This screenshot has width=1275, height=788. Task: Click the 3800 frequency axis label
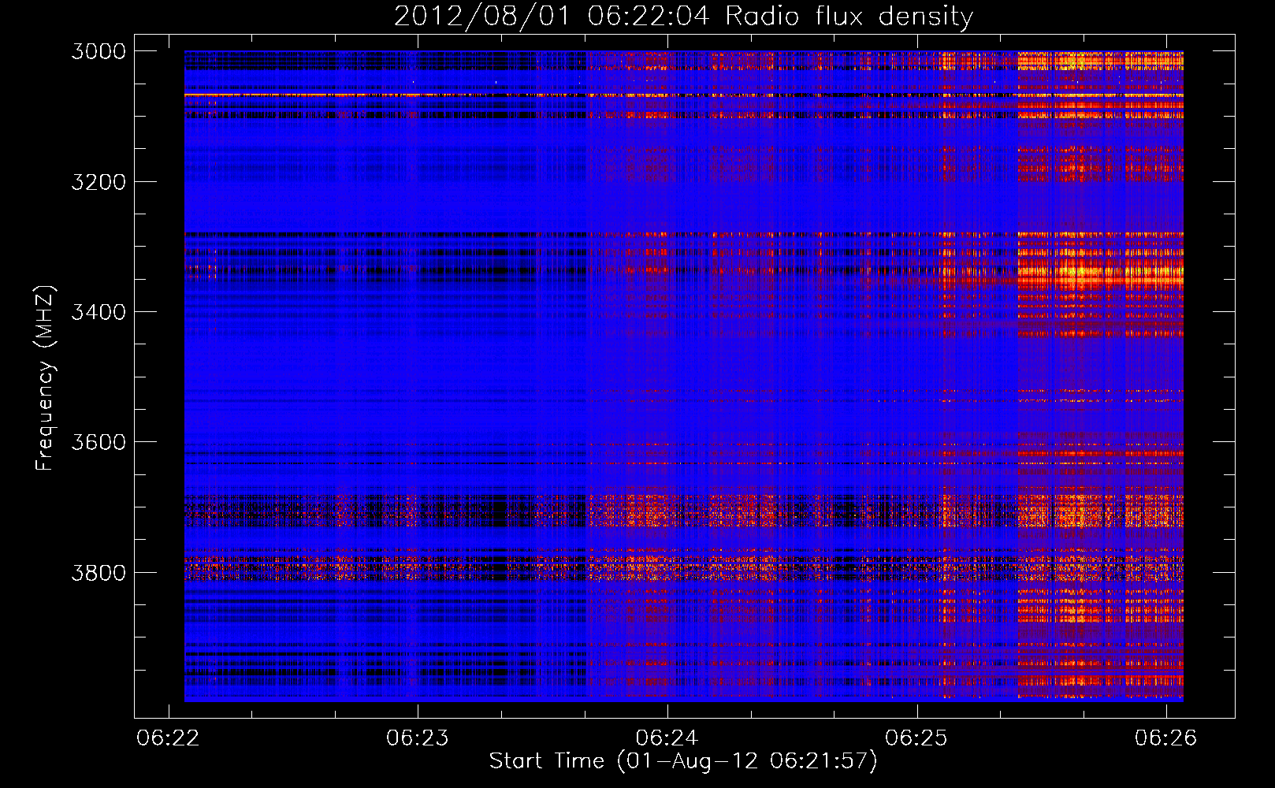[99, 573]
